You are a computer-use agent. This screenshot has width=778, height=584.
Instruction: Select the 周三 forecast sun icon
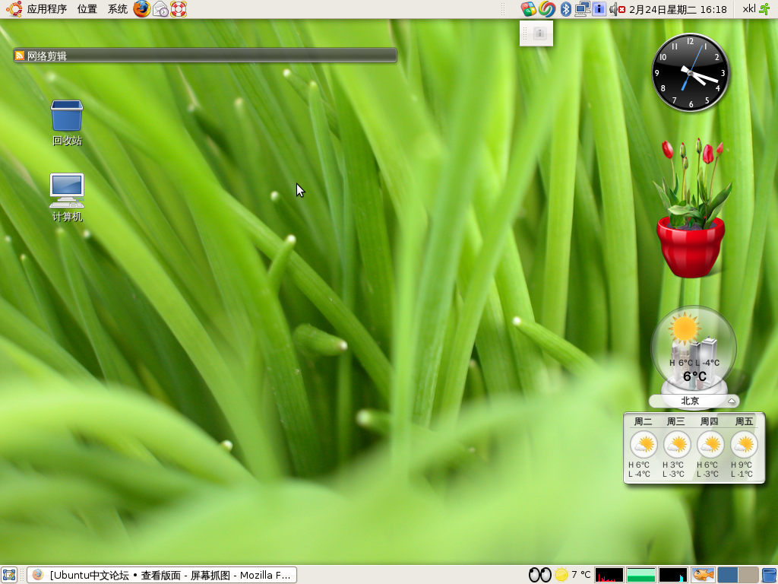click(677, 444)
